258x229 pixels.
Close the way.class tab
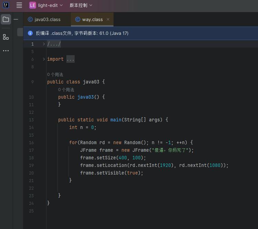[108, 19]
